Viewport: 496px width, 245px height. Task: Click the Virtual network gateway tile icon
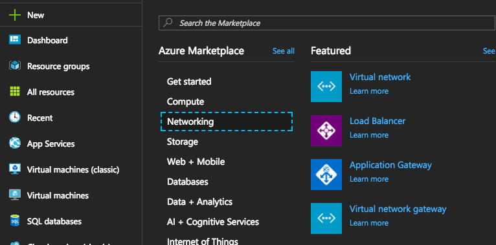point(326,218)
